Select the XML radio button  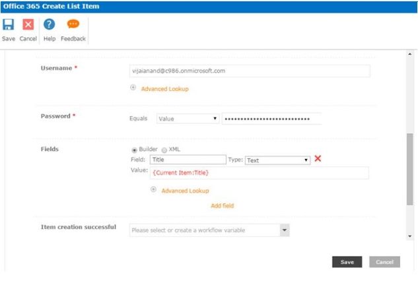click(x=164, y=150)
